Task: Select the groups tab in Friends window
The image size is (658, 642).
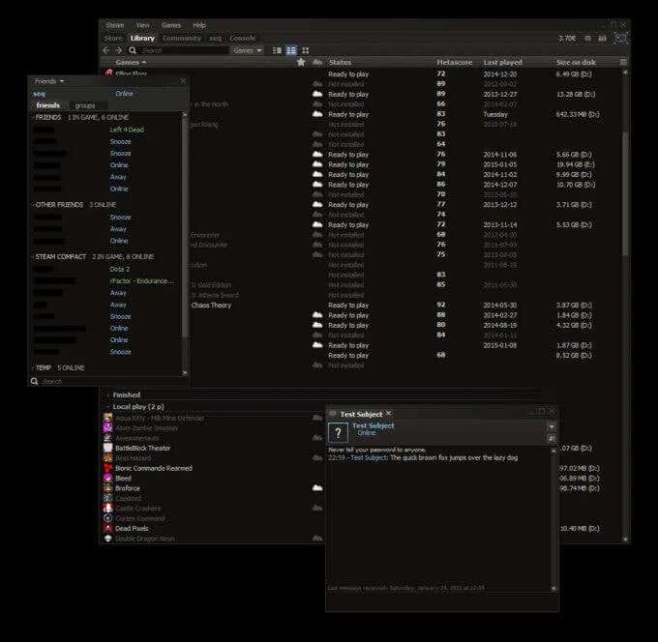Action: [x=85, y=105]
